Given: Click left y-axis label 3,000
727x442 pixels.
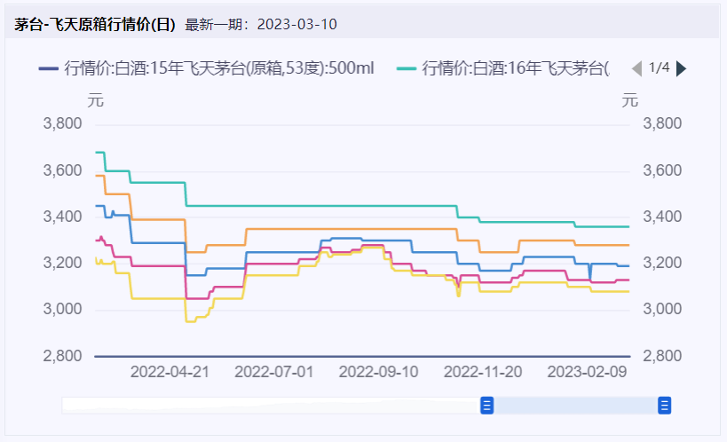Looking at the screenshot, I should pos(63,309).
